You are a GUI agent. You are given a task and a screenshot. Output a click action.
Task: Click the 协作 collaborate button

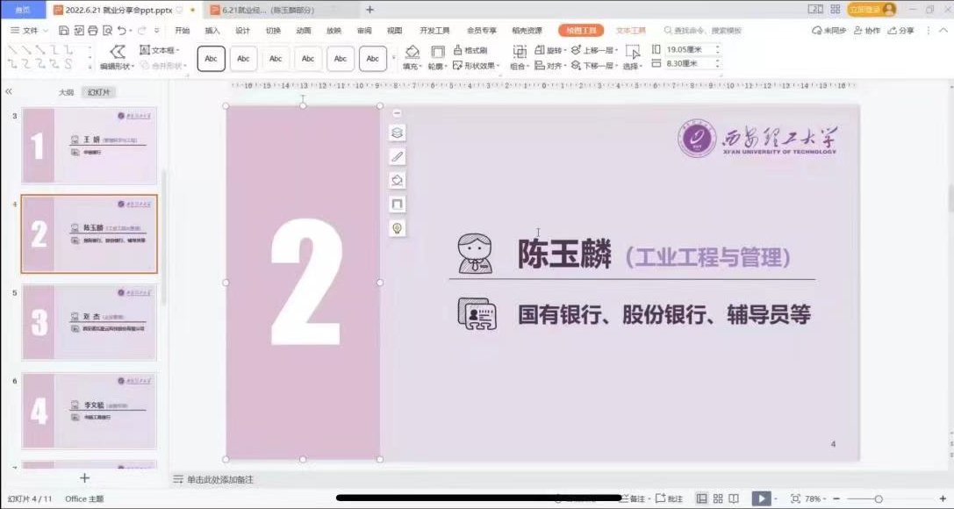867,31
